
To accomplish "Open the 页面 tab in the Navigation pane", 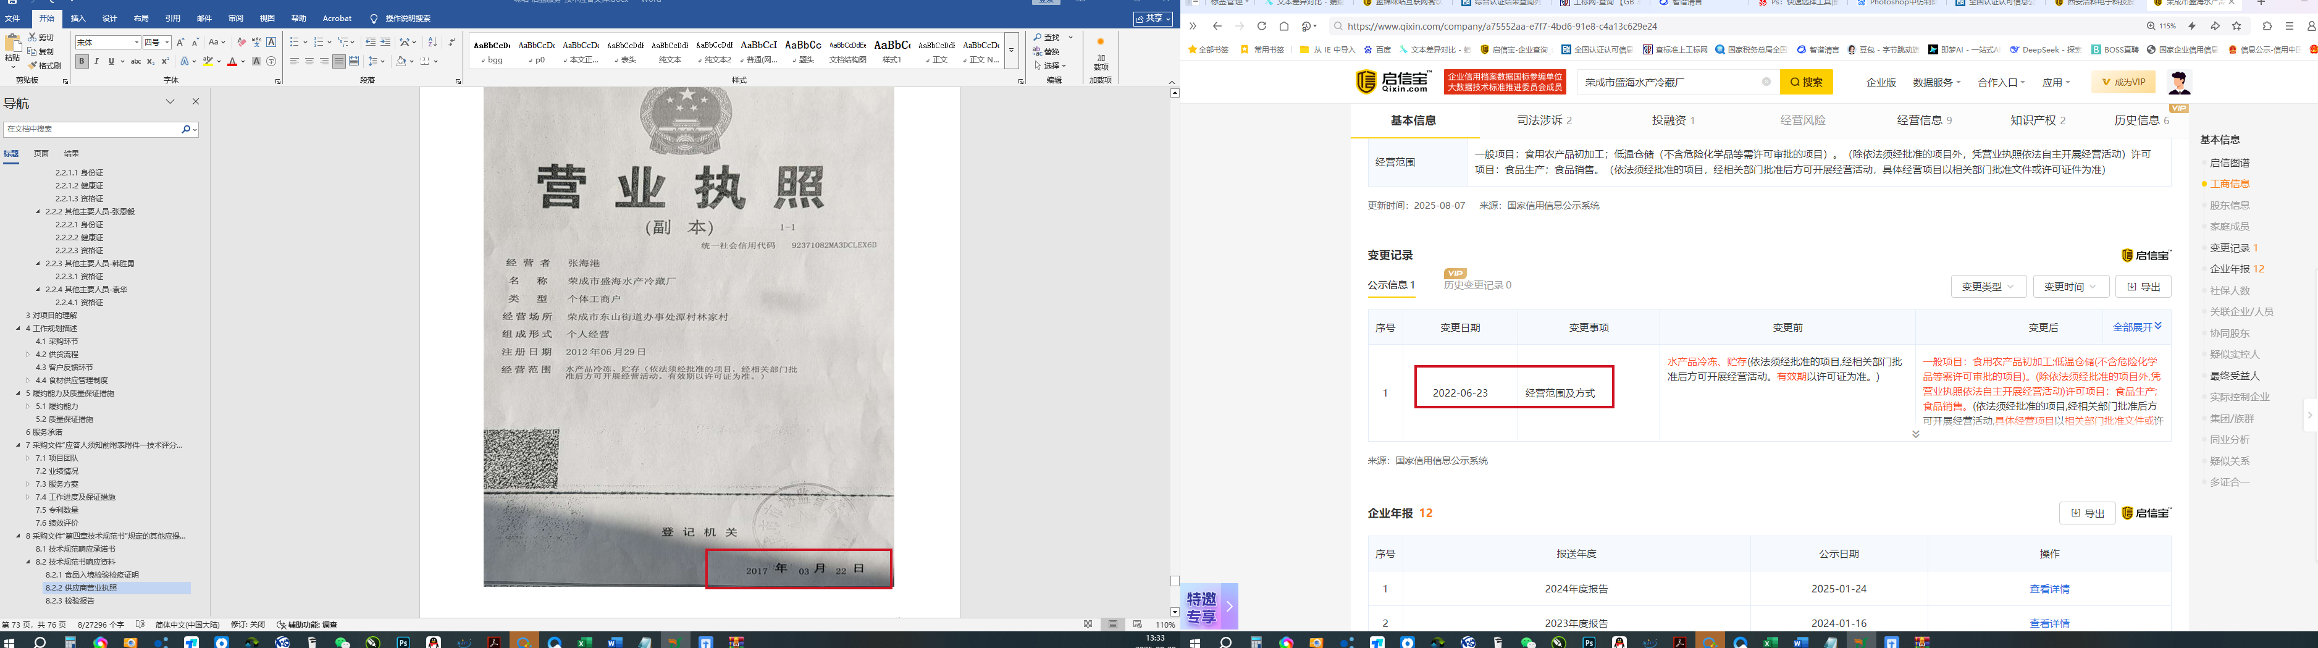I will 41,153.
